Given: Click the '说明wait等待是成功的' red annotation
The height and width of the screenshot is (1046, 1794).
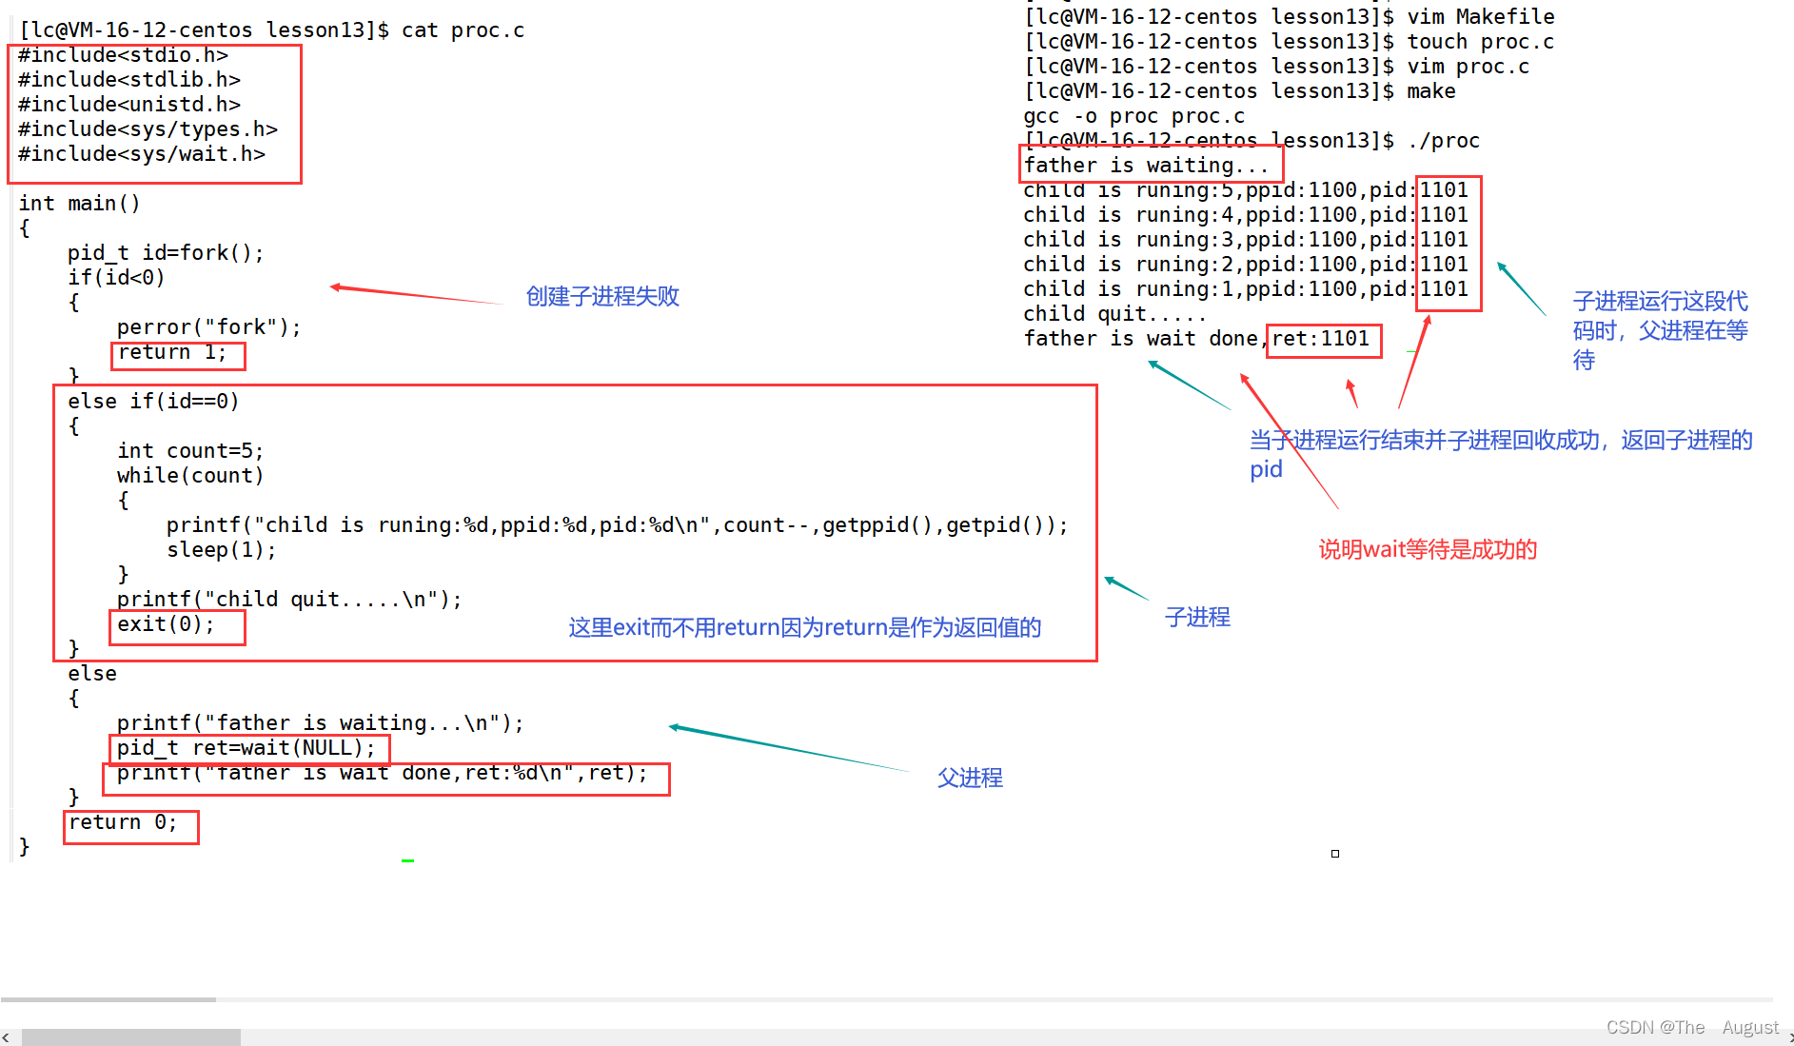Looking at the screenshot, I should point(1428,549).
